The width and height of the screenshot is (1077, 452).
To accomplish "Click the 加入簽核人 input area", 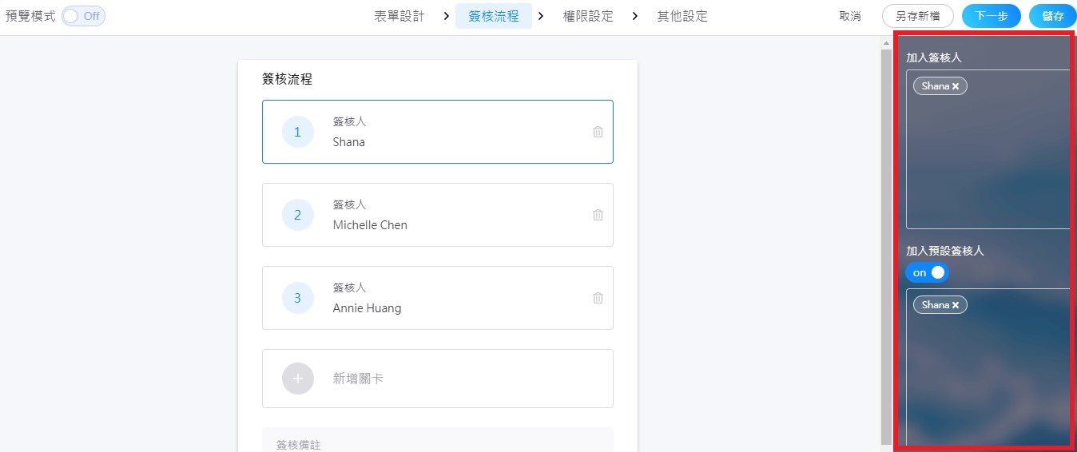I will pyautogui.click(x=988, y=160).
